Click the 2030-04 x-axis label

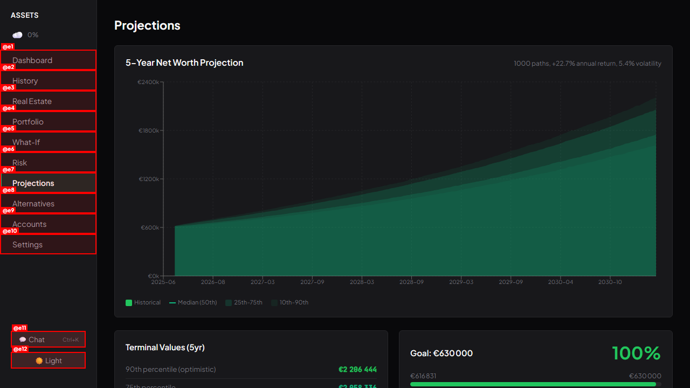point(561,282)
